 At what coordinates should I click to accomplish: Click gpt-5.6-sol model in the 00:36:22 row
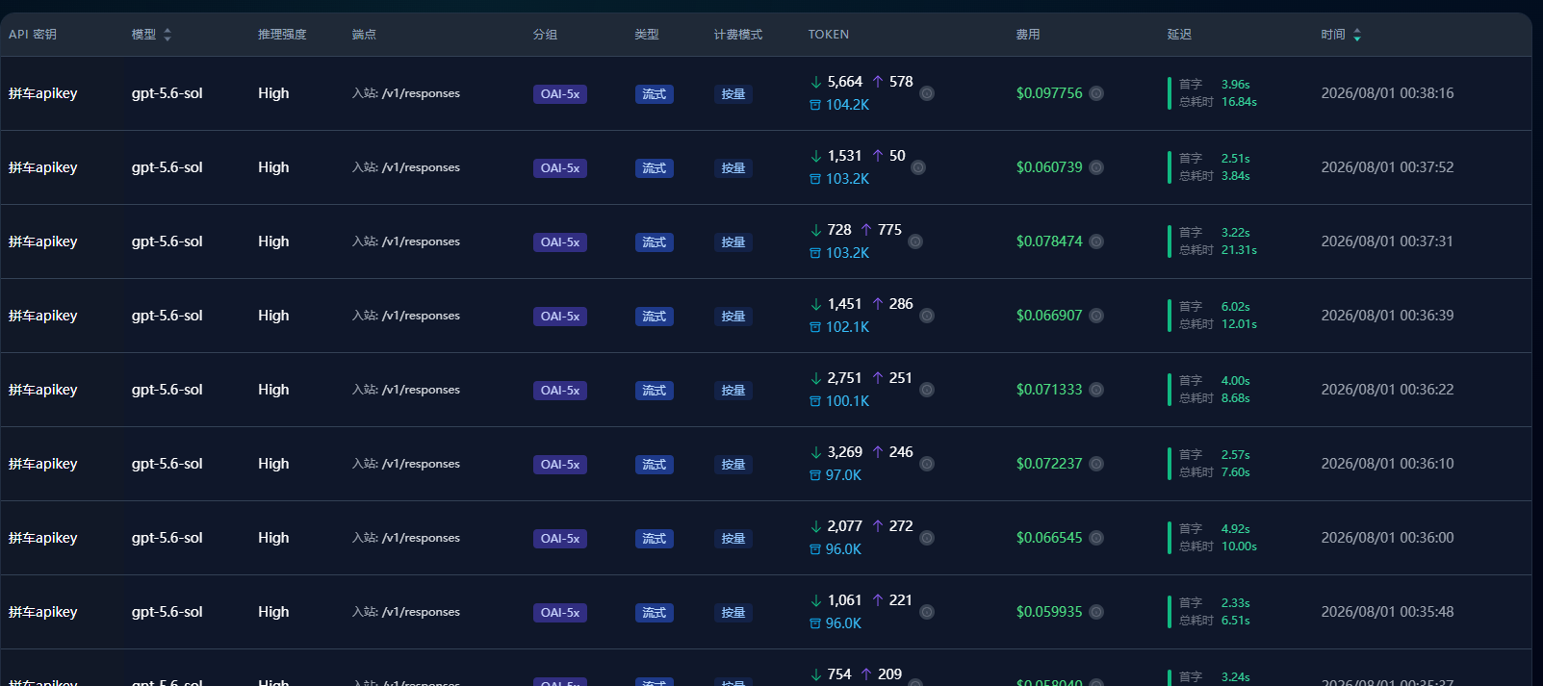(x=167, y=390)
